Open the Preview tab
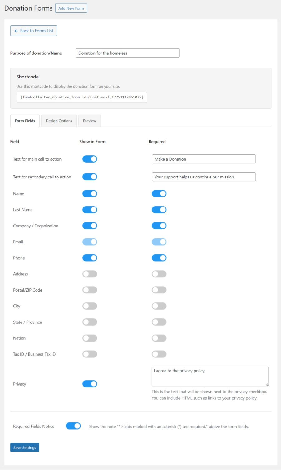The width and height of the screenshot is (281, 470). pyautogui.click(x=89, y=121)
